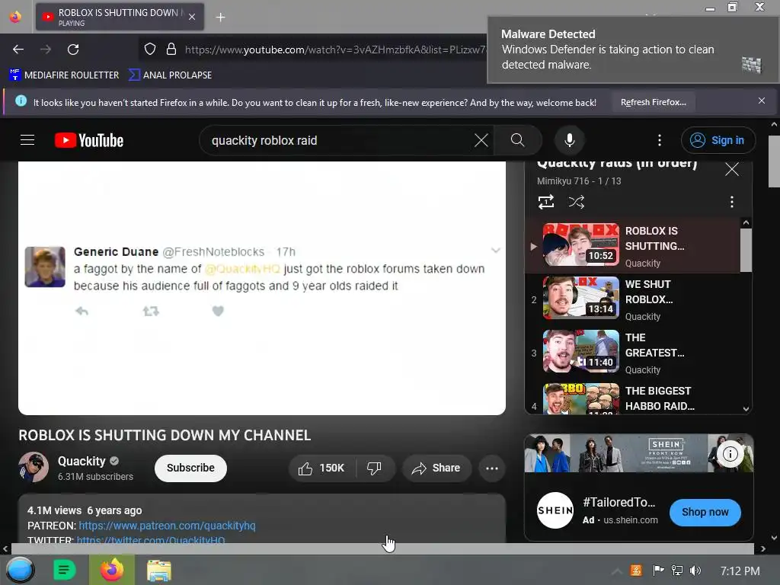This screenshot has height=585, width=780.
Task: Share the video
Action: coord(436,468)
